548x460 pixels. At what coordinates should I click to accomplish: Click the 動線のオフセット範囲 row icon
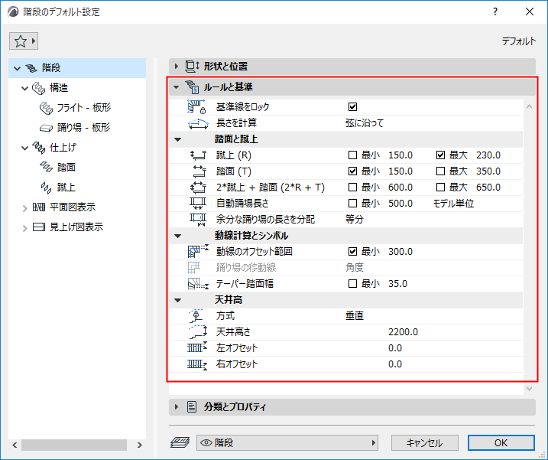[x=198, y=251]
